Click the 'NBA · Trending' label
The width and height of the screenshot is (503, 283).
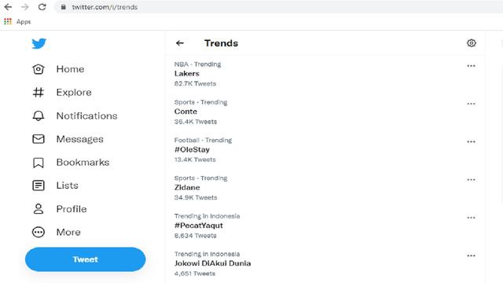197,64
